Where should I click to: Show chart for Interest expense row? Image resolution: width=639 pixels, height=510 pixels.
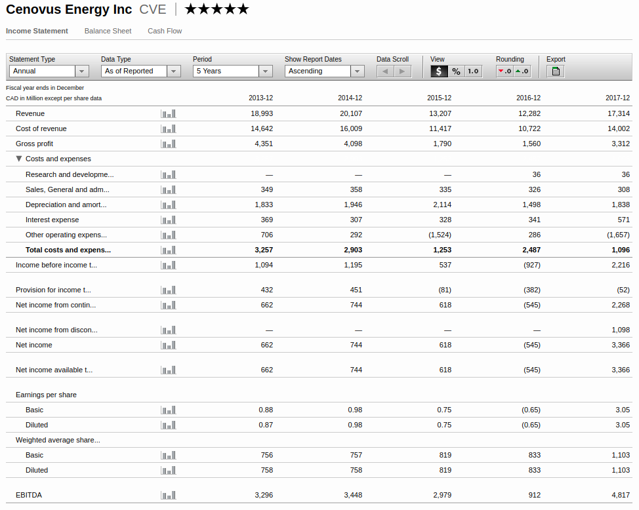[x=169, y=220]
